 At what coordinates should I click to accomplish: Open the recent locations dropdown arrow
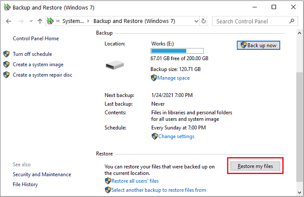(x=31, y=21)
